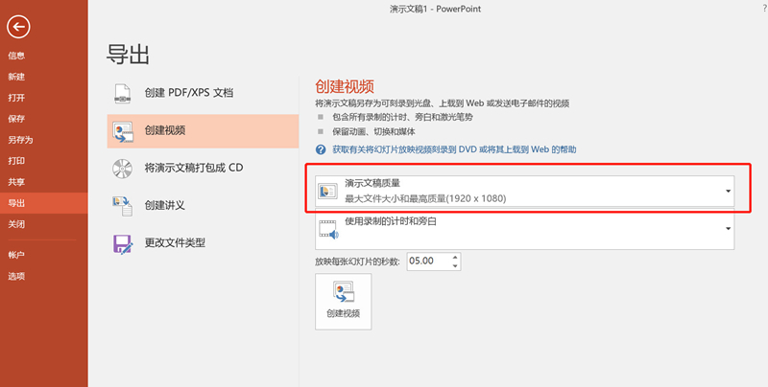This screenshot has width=768, height=387.
Task: Open the 打印 page from sidebar
Action: click(17, 161)
